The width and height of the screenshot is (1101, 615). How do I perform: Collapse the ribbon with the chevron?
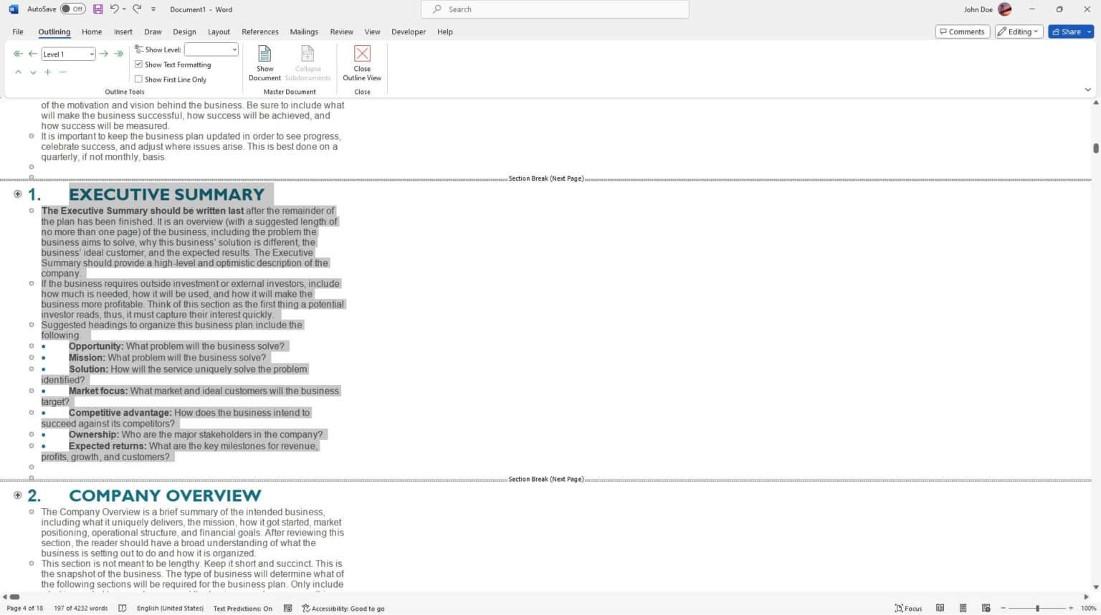click(x=1088, y=90)
